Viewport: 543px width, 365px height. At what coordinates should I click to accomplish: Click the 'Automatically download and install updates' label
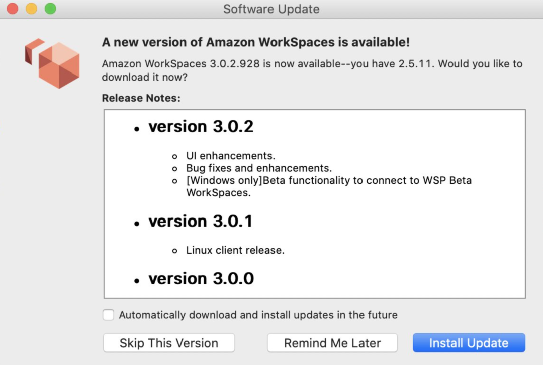coord(258,315)
